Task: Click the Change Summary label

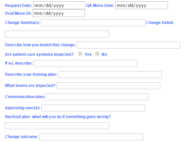Action: (x=23, y=23)
